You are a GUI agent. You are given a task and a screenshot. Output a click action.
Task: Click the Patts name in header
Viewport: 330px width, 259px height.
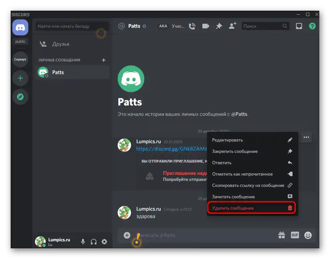134,26
